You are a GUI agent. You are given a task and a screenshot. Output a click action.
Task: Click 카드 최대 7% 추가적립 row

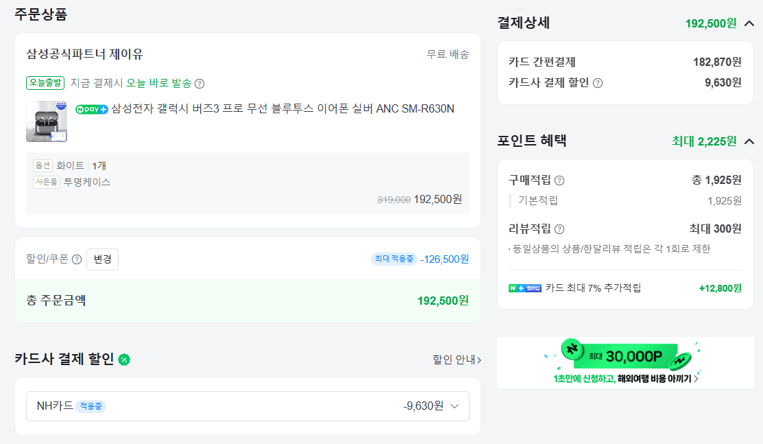point(625,288)
